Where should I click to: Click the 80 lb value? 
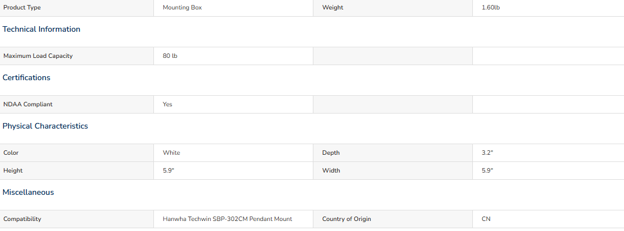170,56
